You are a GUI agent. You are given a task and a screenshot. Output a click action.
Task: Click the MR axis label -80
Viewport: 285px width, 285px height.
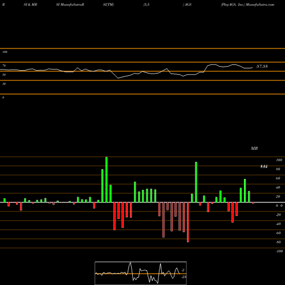[278, 242]
